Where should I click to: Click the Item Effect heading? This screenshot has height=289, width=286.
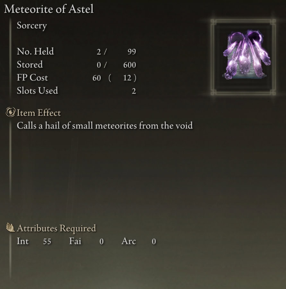pos(39,113)
